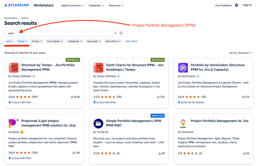
Task: Click partner badge beside Tempo Software on Structure card
Action: pyautogui.click(x=34, y=76)
